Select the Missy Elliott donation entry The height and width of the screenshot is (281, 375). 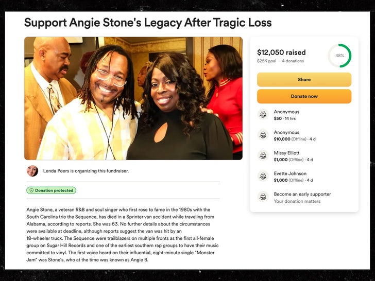294,156
